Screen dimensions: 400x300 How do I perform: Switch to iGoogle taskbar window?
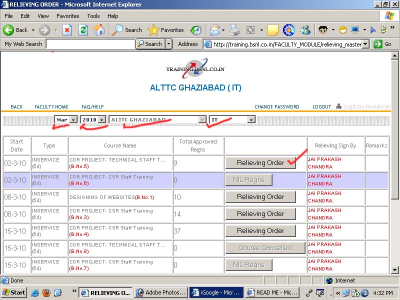(x=216, y=292)
